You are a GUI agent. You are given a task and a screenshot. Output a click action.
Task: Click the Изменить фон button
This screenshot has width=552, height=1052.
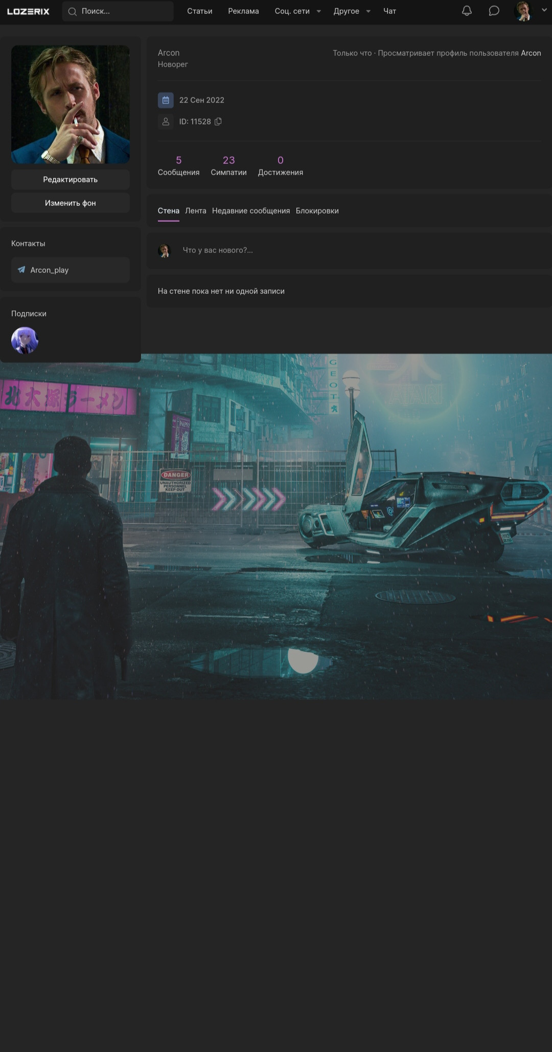tap(71, 203)
